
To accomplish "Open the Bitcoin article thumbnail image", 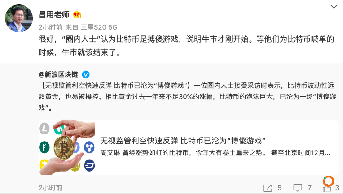I will 67,147.
